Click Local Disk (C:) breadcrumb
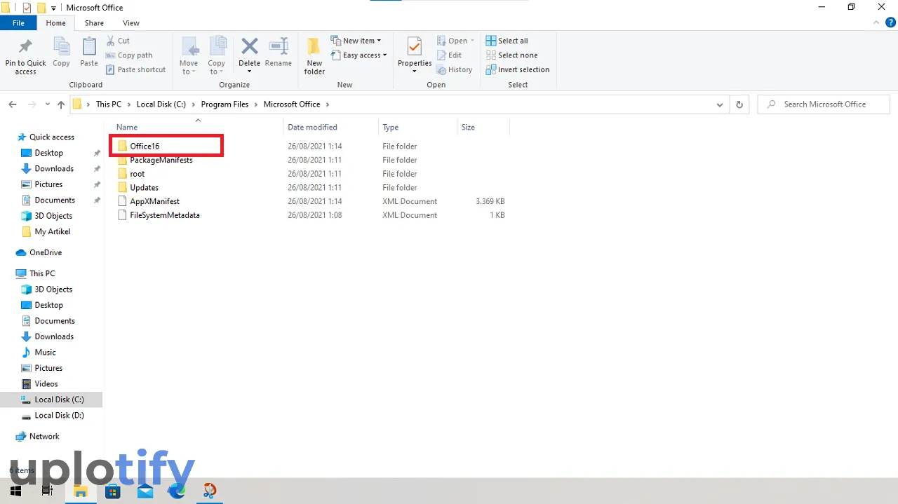Image resolution: width=898 pixels, height=504 pixels. coord(161,104)
